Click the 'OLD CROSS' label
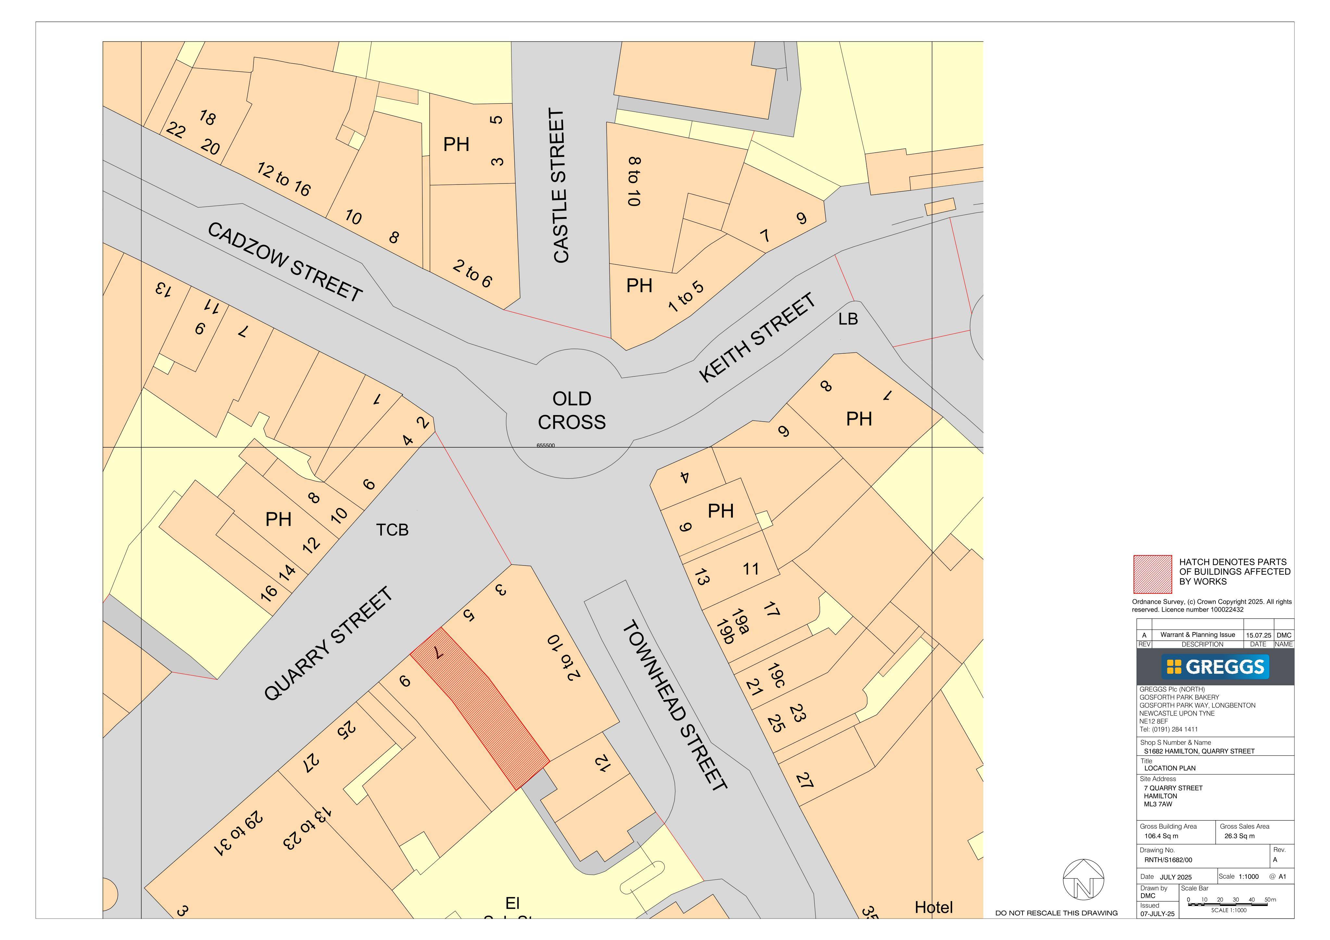The width and height of the screenshot is (1330, 940). pyautogui.click(x=571, y=410)
